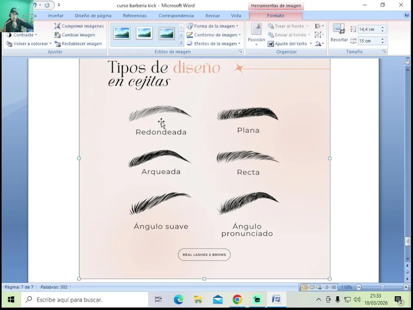The height and width of the screenshot is (310, 413).
Task: Select Full Screen Reading view in status bar
Action: 312,287
